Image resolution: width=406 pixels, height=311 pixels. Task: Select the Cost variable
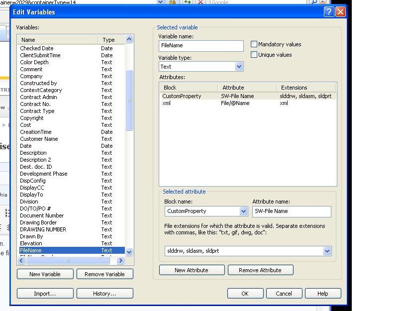(72, 125)
